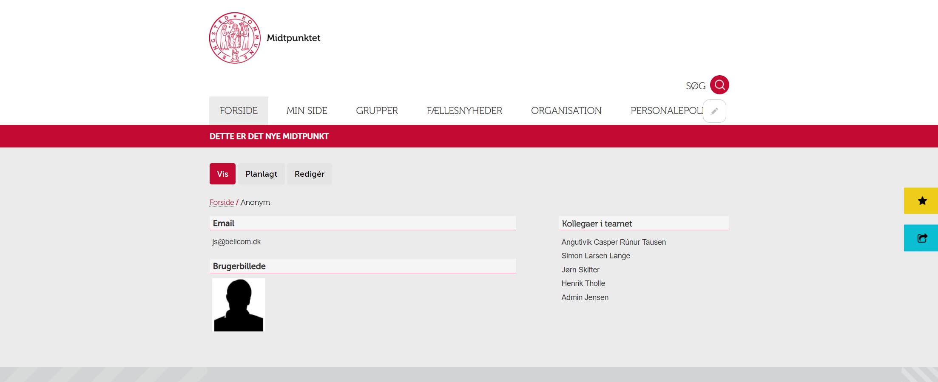Click the Forside breadcrumb link
The width and height of the screenshot is (938, 382).
(x=222, y=202)
